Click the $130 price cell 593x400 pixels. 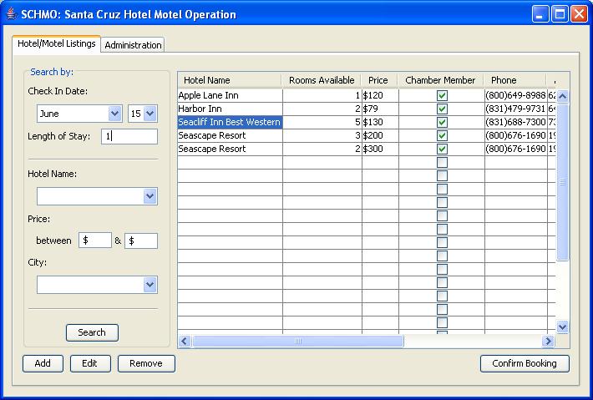click(380, 122)
